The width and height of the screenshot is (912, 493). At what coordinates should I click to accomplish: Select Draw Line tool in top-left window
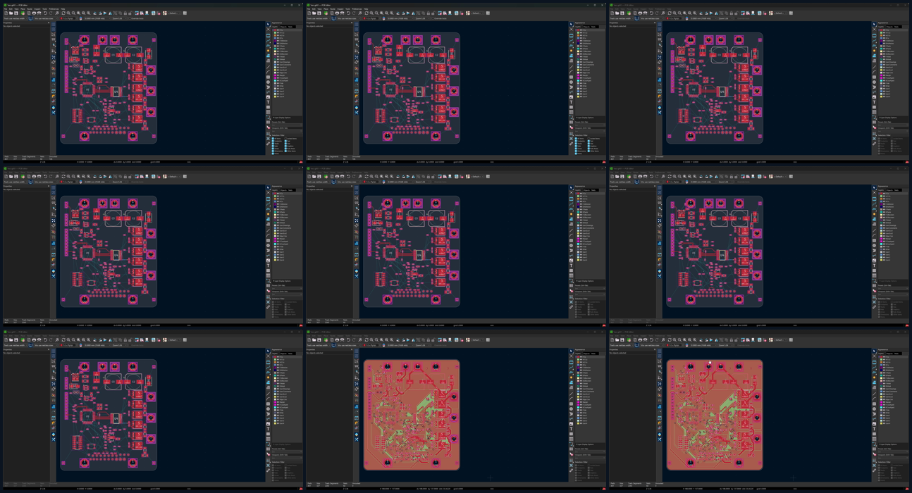[268, 67]
